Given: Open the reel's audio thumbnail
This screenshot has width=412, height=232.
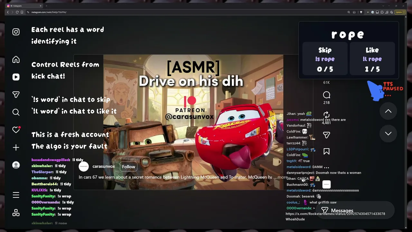Looking at the screenshot, I should [x=326, y=184].
